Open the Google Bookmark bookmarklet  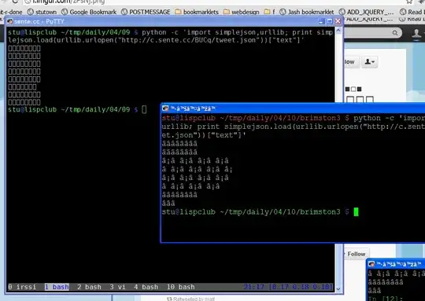tap(89, 12)
